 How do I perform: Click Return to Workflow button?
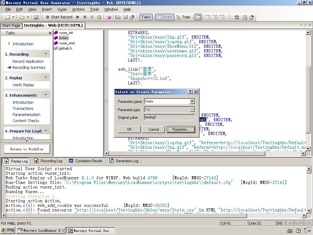point(27,149)
